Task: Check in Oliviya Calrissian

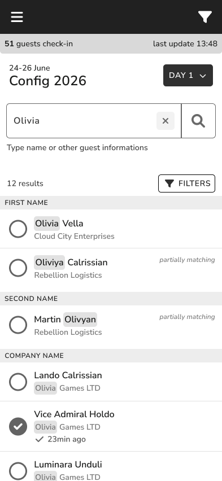Action: [18, 268]
